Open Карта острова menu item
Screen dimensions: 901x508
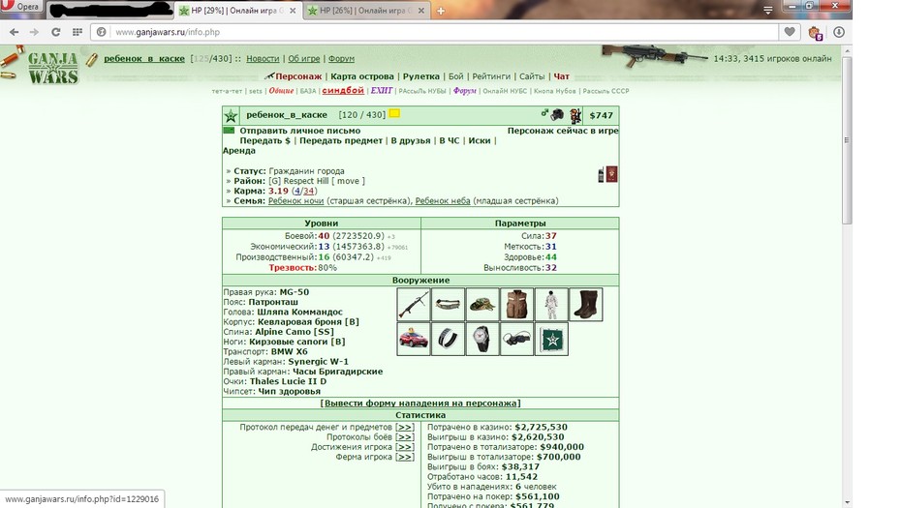362,76
